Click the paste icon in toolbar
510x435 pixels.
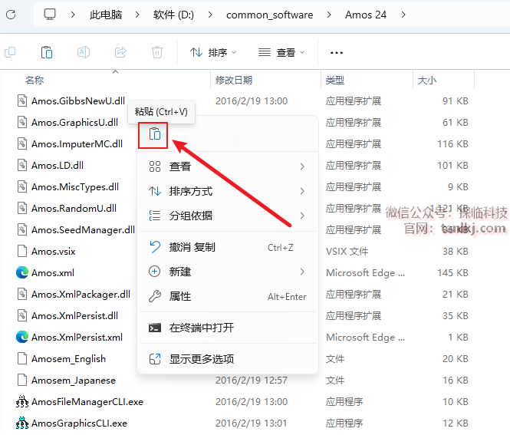tap(47, 52)
